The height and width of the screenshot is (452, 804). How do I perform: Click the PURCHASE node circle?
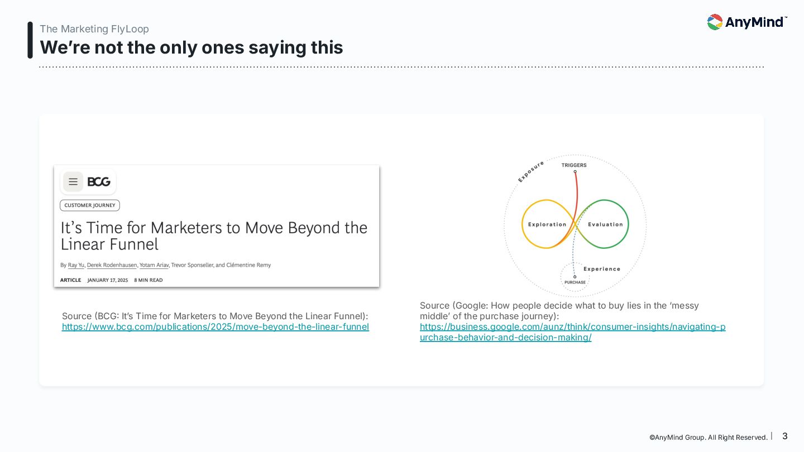click(x=575, y=277)
